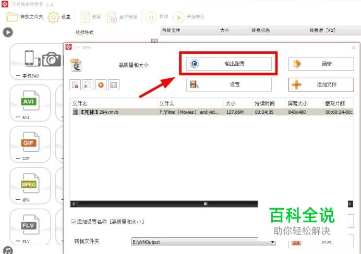The image size is (361, 254).
Task: Click the horizontal scrollbar thumb in file list
Action: pyautogui.click(x=206, y=204)
